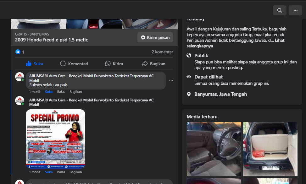Open ARUMSARI Auto Care name in first comment
The width and height of the screenshot is (306, 184).
91,78
